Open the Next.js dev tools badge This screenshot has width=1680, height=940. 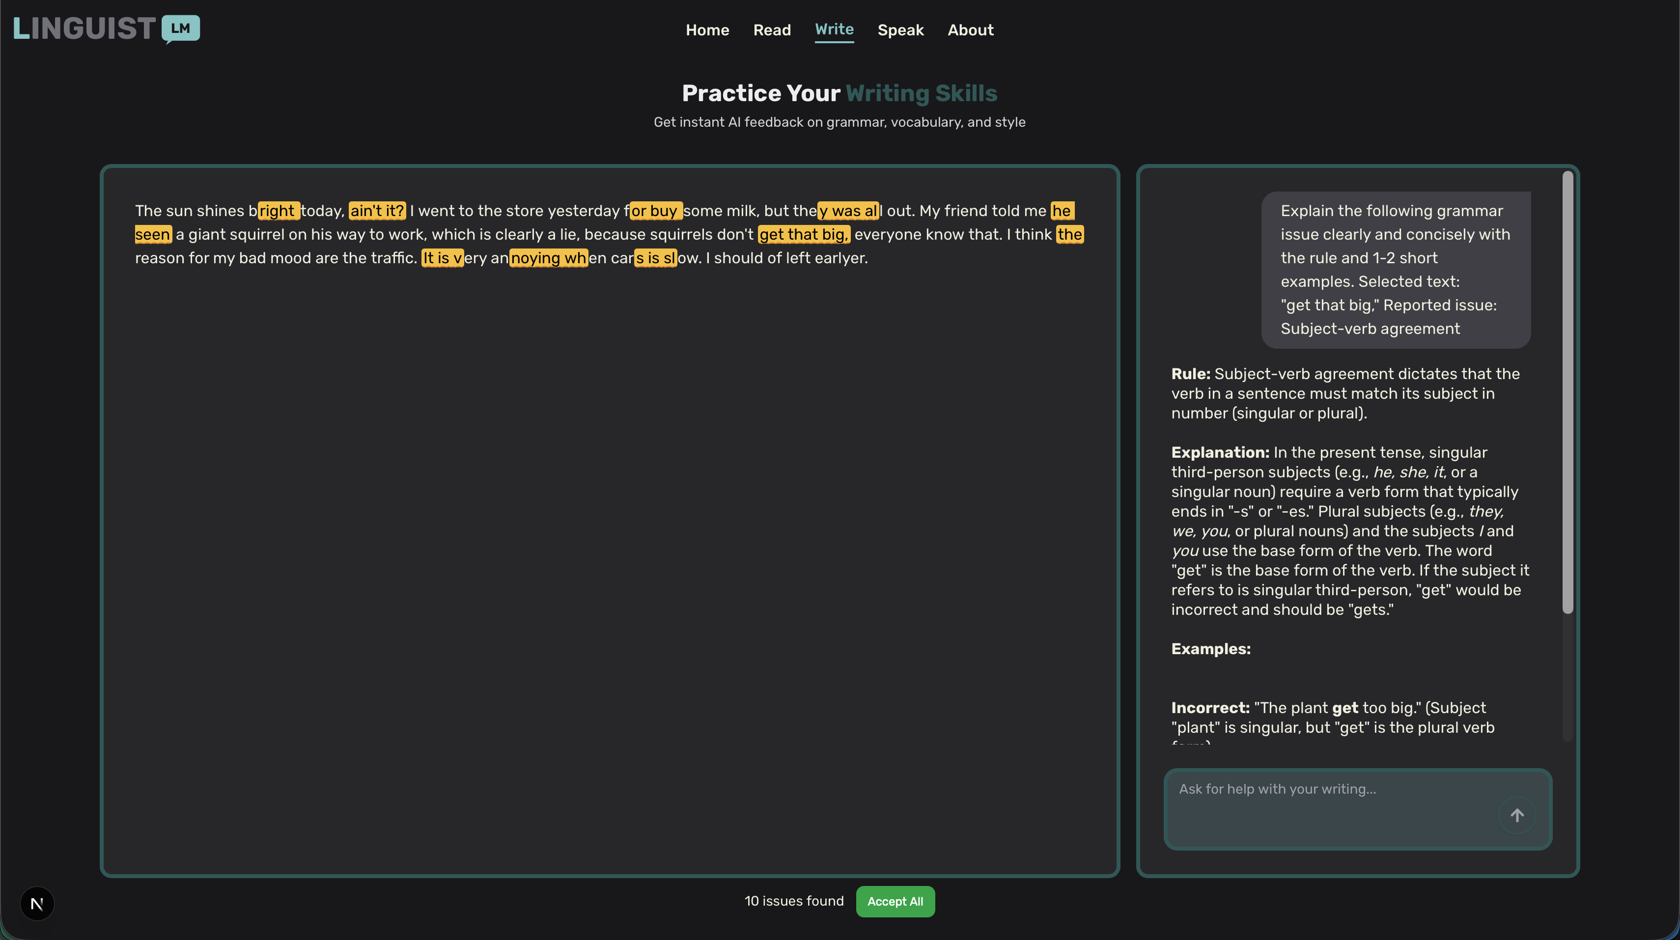(37, 904)
